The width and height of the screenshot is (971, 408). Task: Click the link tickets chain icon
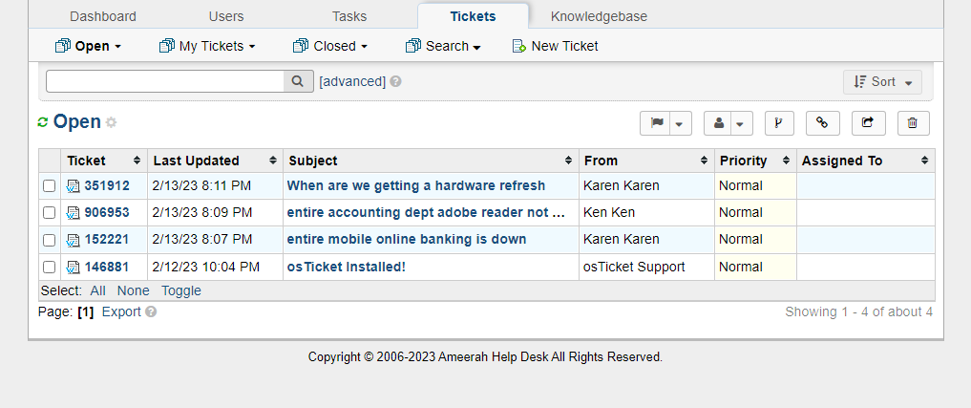click(822, 123)
